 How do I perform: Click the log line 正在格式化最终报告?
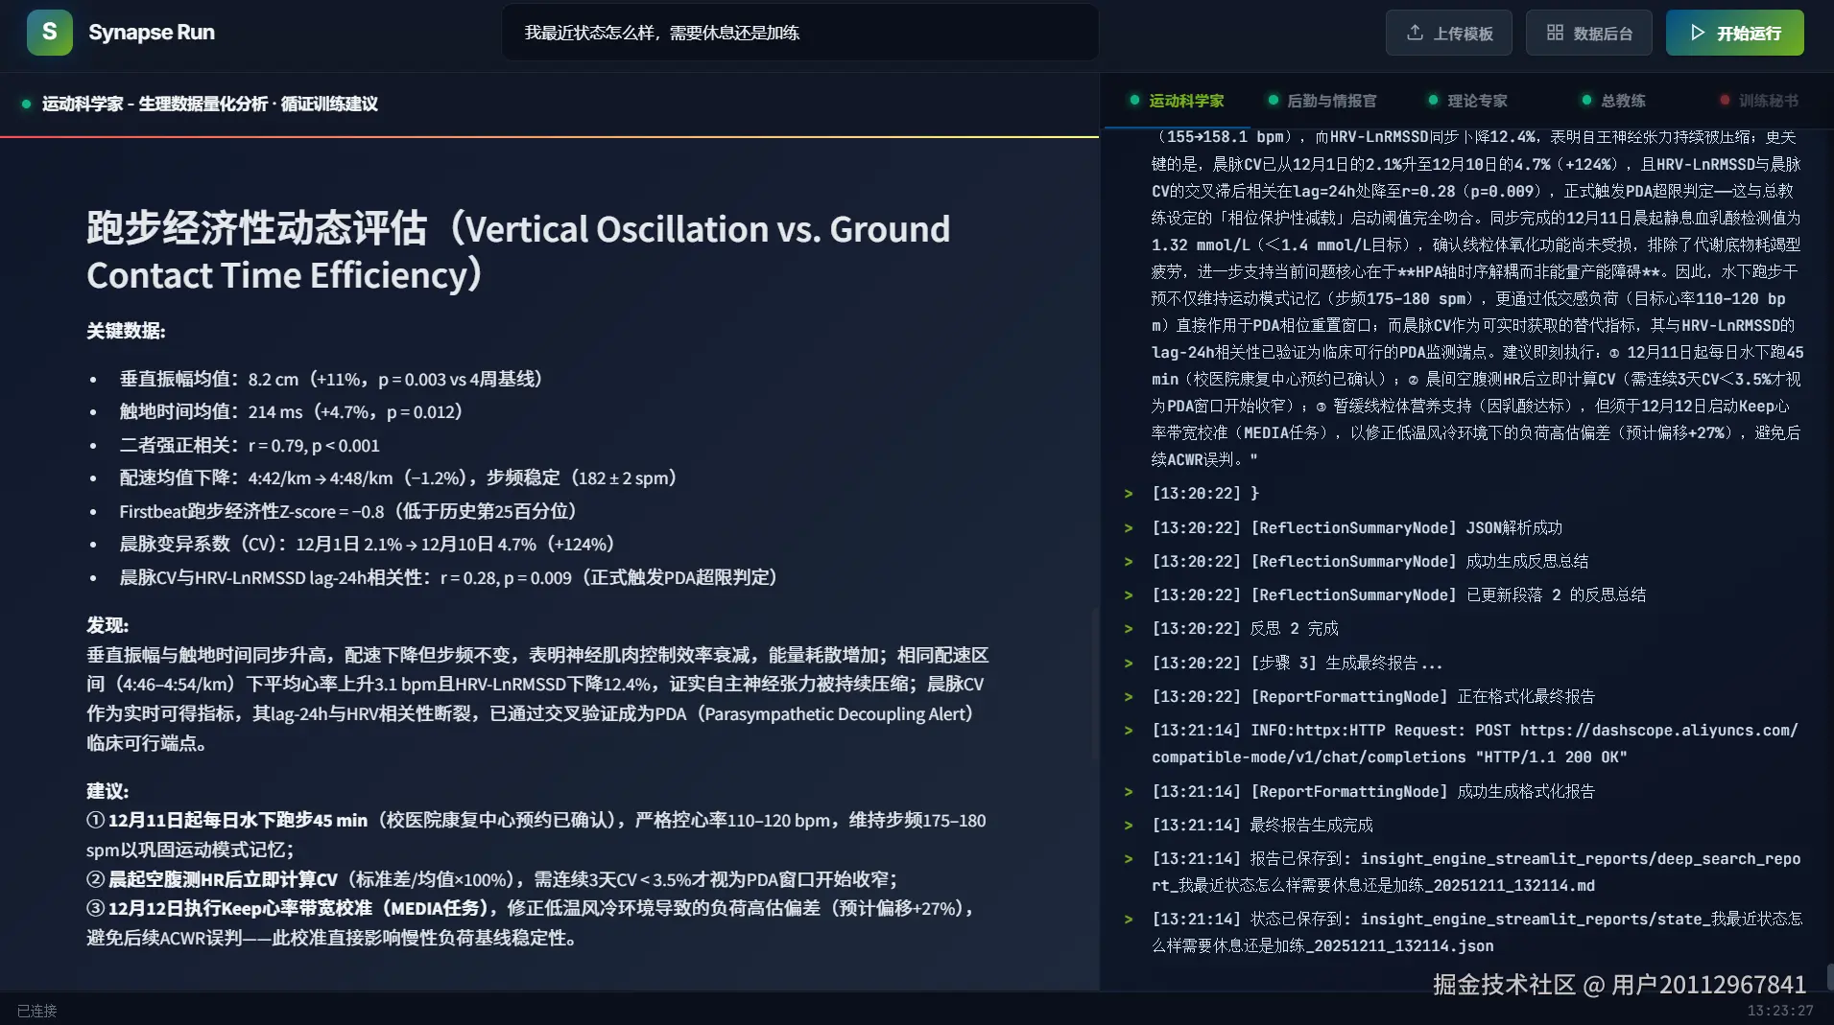(1373, 696)
